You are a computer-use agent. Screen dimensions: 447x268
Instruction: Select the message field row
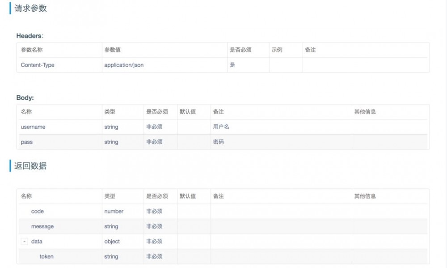[x=42, y=226]
